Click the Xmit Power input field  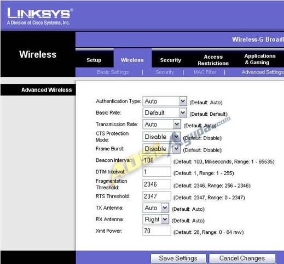[157, 231]
